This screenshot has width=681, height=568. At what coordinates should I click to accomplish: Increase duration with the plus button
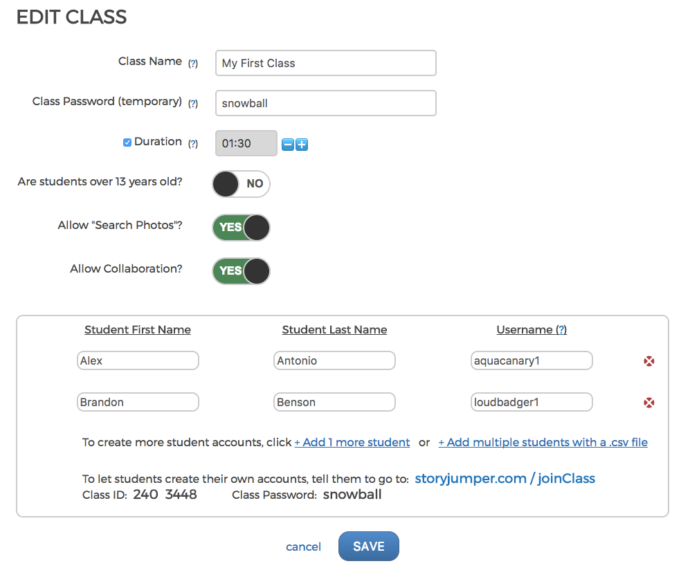302,145
